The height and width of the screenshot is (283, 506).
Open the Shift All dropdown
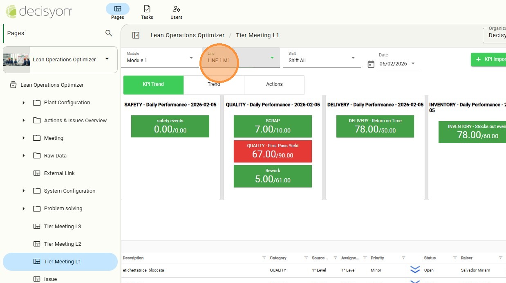pyautogui.click(x=321, y=58)
